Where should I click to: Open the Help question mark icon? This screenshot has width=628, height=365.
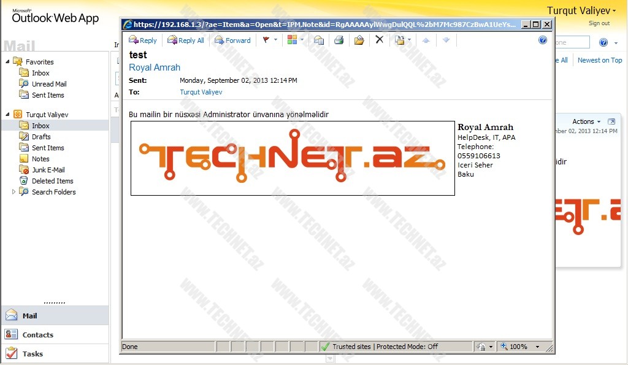click(542, 40)
